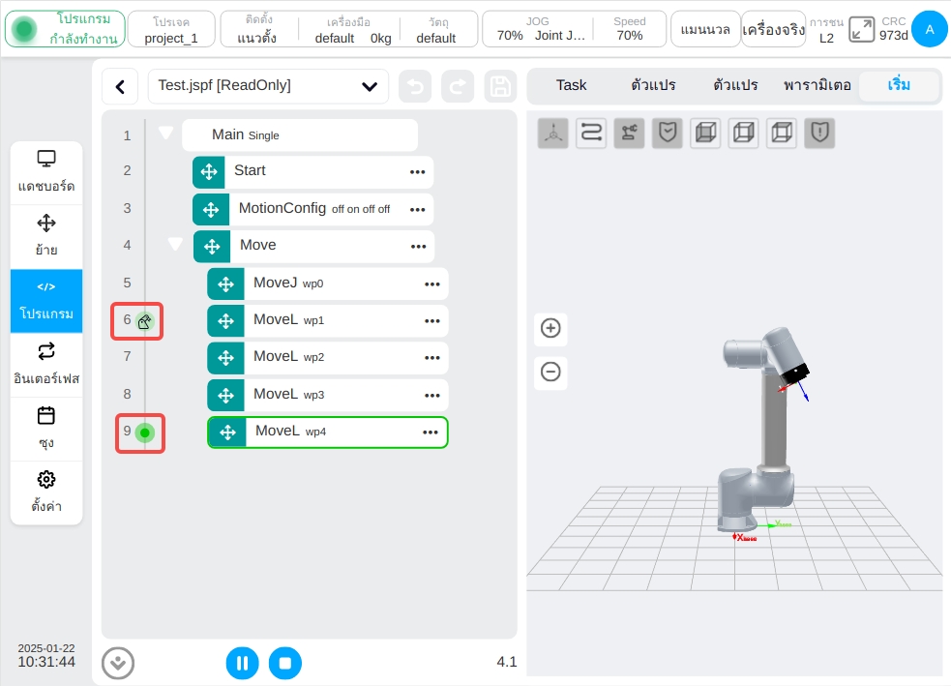Select the Program (โปรแกรม) sidebar item

click(46, 301)
